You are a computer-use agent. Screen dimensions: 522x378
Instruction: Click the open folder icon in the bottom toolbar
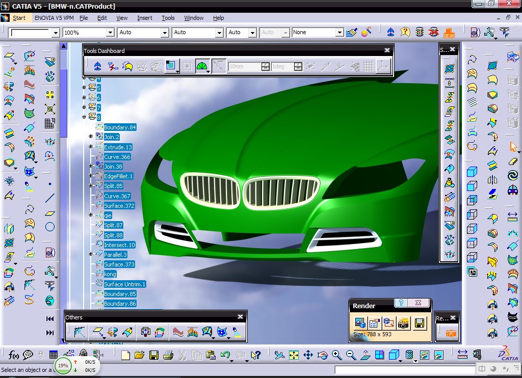click(140, 355)
